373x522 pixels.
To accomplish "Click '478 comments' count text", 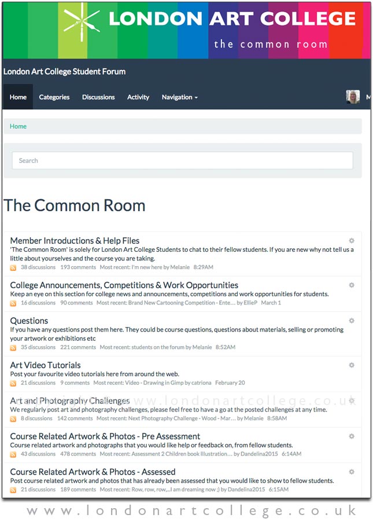I will [x=78, y=454].
